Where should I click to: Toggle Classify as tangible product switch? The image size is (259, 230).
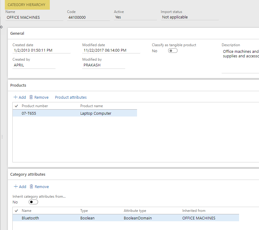tap(173, 51)
